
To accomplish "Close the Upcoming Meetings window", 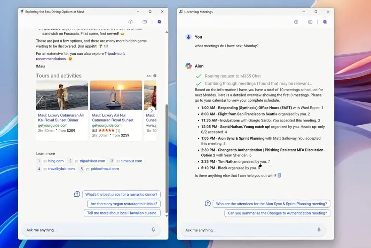I will (328, 12).
